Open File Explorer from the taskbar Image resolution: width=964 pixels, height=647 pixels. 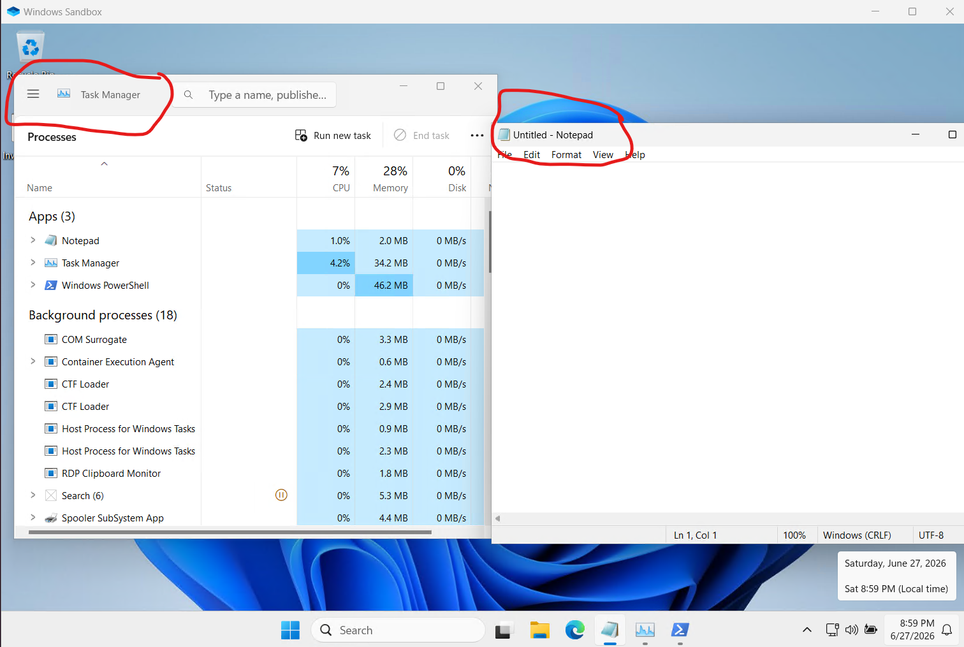click(540, 630)
